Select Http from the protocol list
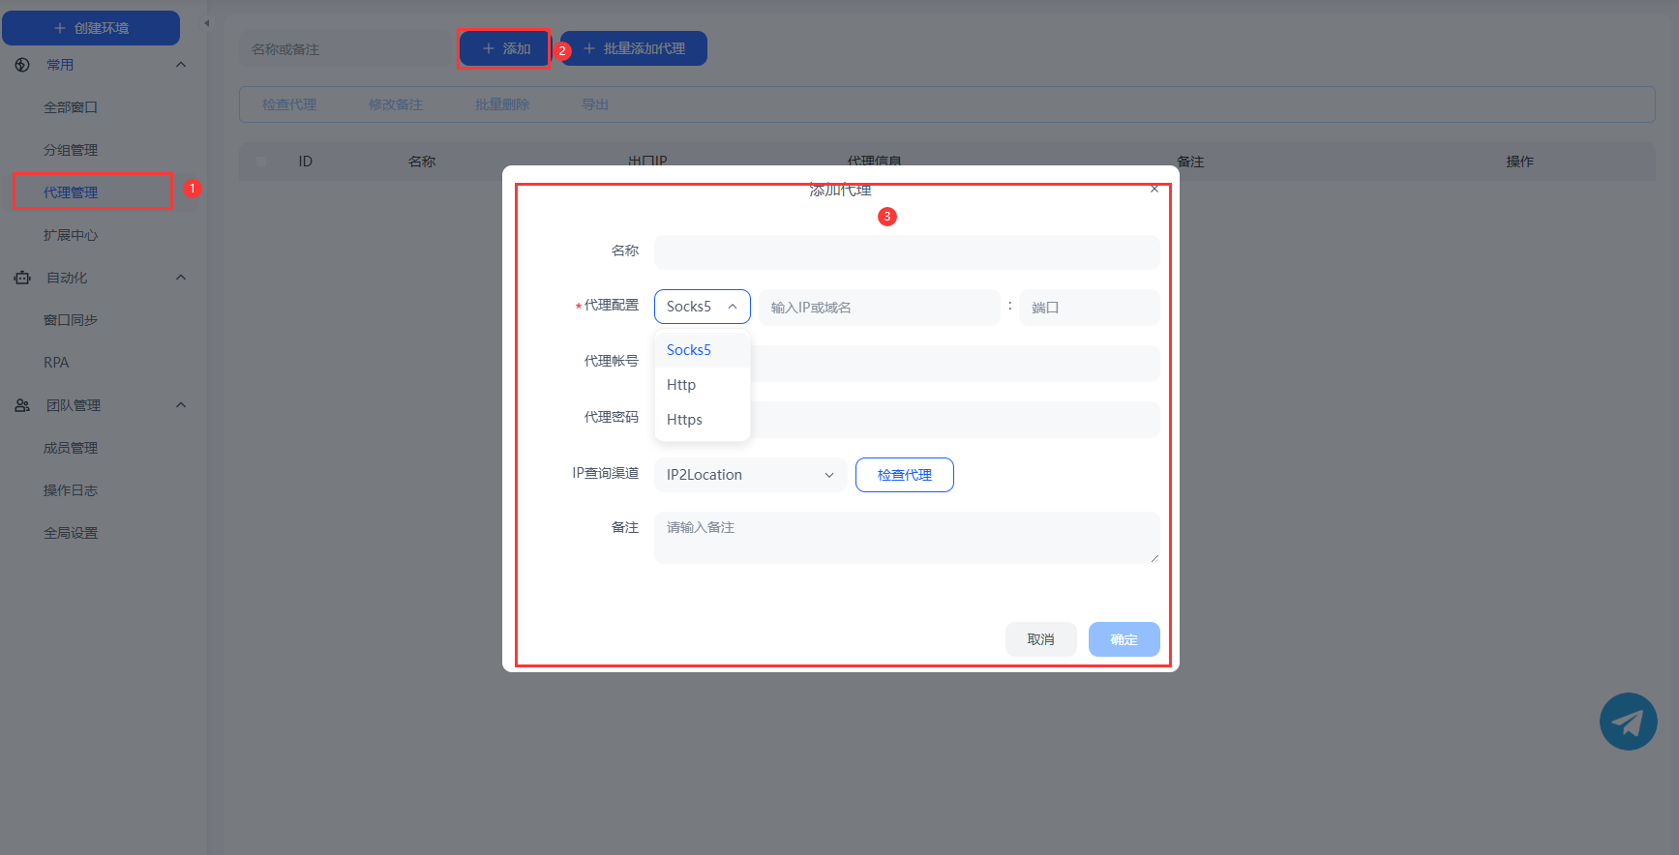This screenshot has width=1679, height=855. 681,385
